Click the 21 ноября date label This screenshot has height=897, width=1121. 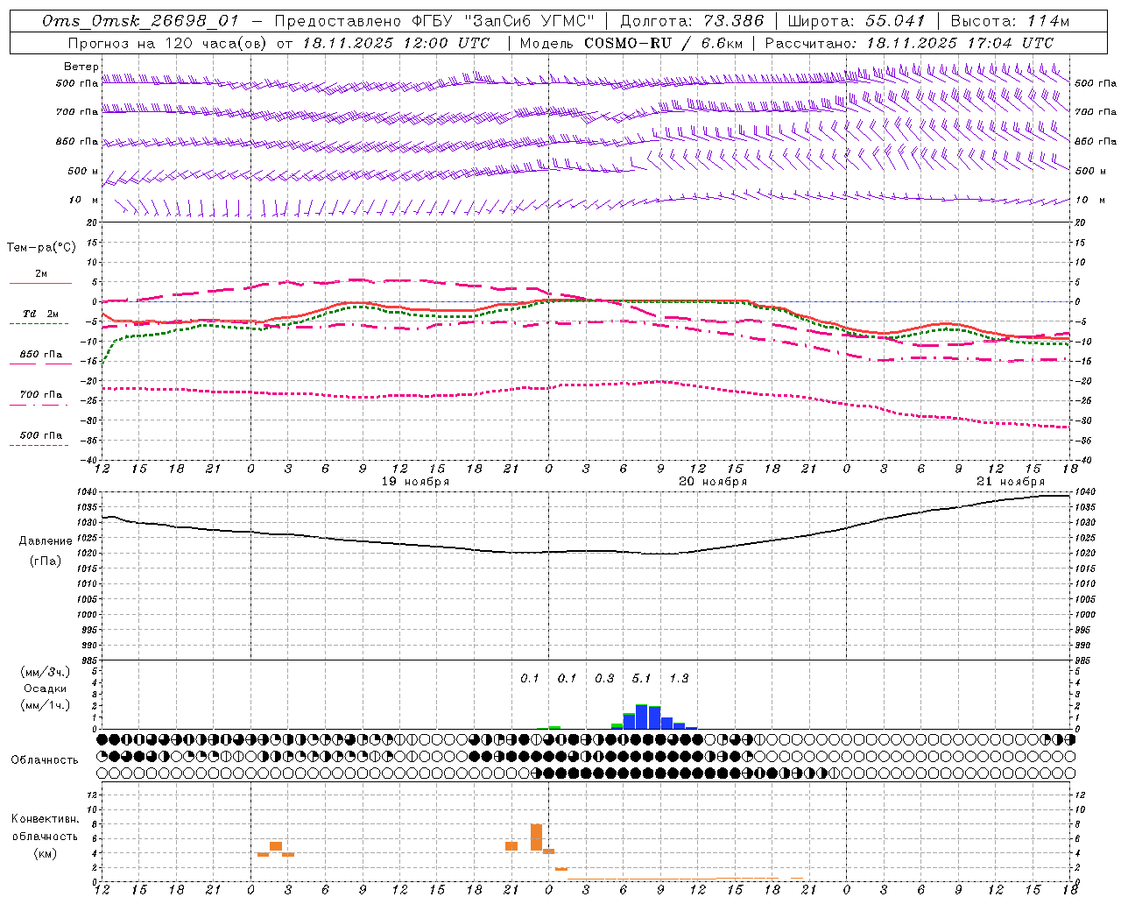point(1011,481)
